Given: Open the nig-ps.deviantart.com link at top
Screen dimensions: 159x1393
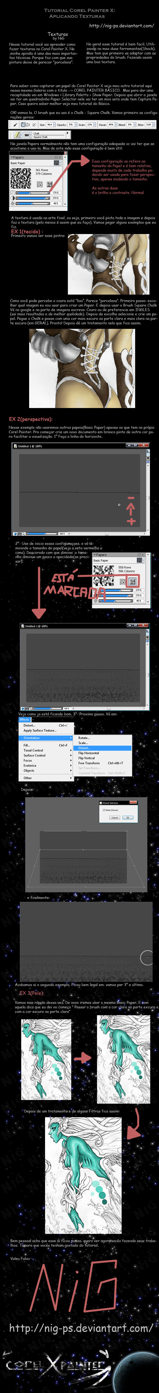Looking at the screenshot, I should [x=121, y=26].
